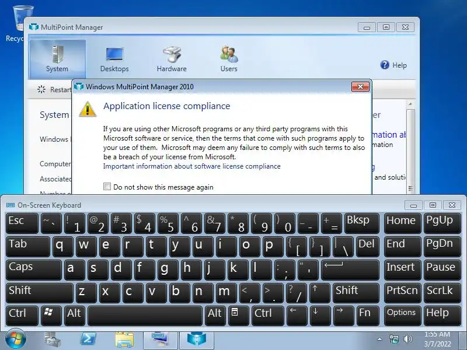Click the backslash key
This screenshot has width=467, height=350.
pyautogui.click(x=343, y=246)
